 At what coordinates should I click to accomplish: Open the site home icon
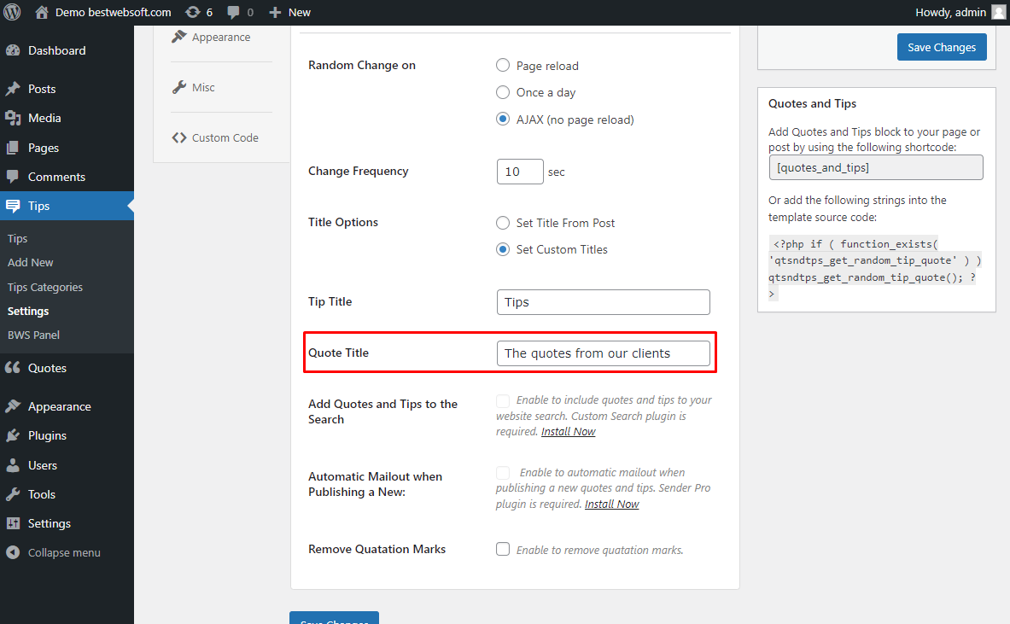click(x=42, y=12)
